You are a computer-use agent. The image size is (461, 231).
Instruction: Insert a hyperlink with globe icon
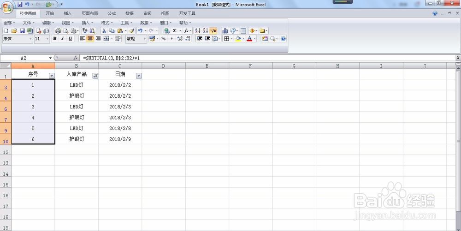tap(167, 30)
